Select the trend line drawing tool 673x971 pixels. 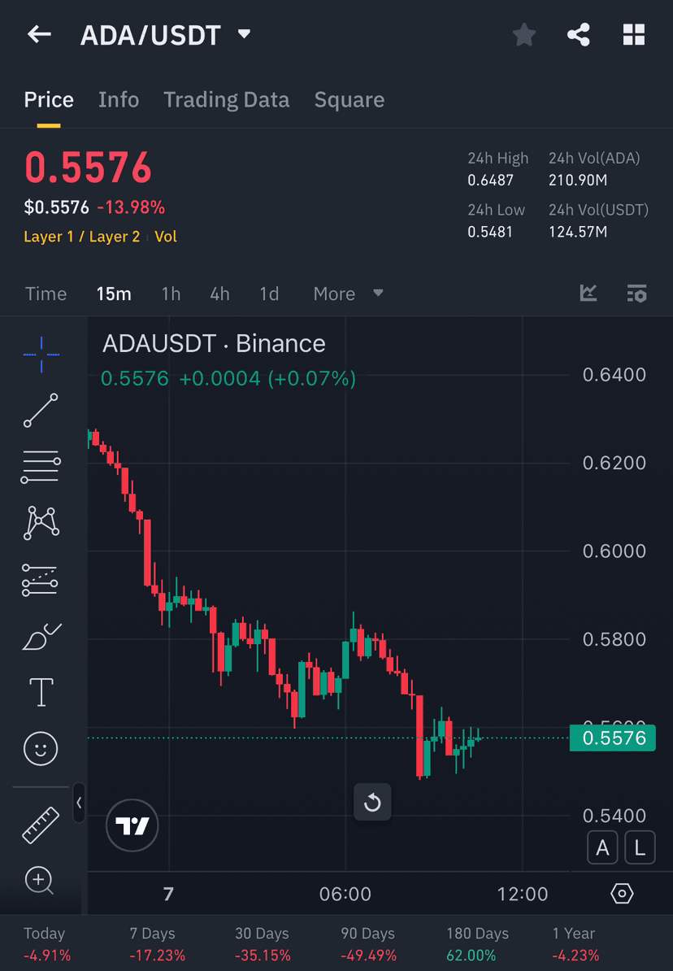click(41, 410)
